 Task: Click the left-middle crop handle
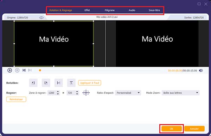click(x=14, y=44)
